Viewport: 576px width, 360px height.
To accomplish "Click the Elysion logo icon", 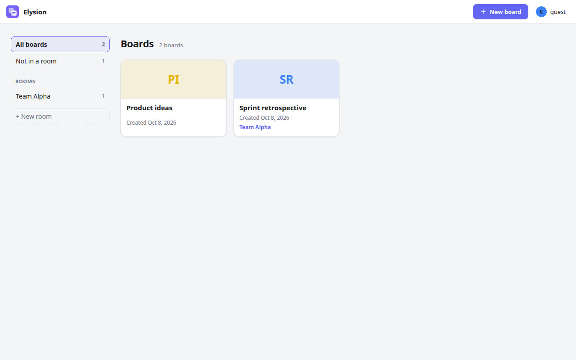I will 13,12.
